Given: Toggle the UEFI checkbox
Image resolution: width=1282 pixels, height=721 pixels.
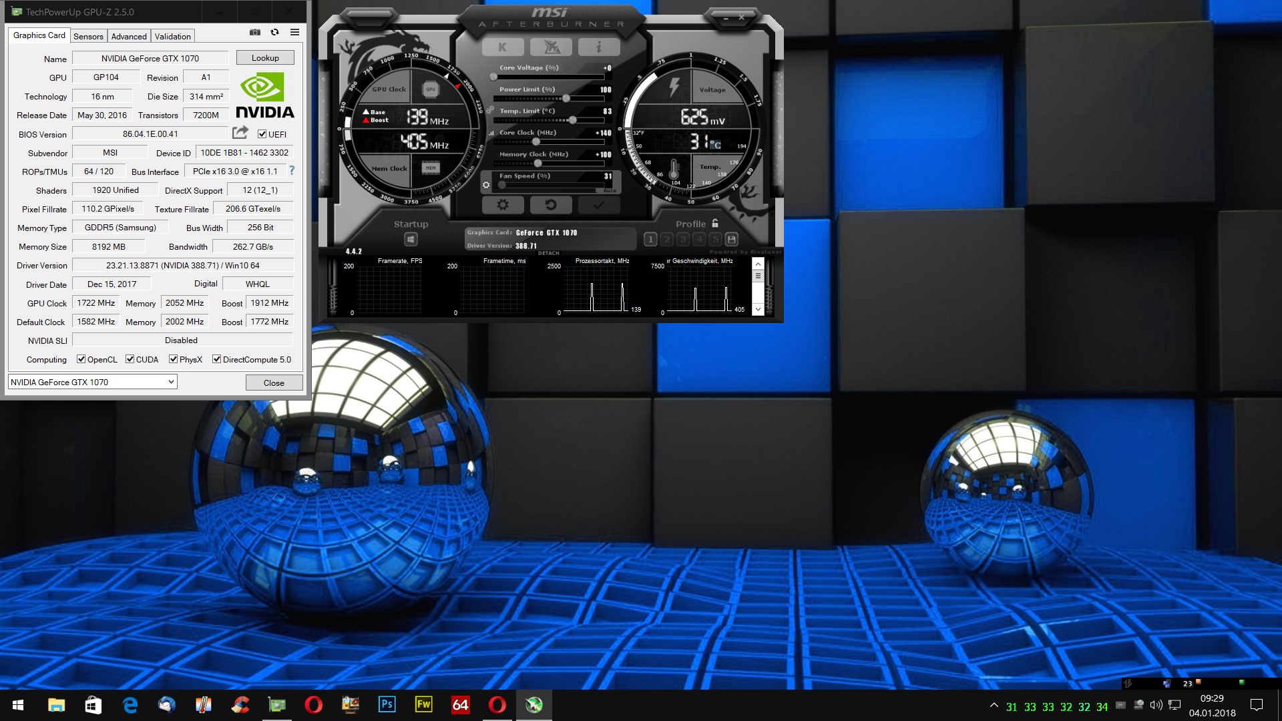Looking at the screenshot, I should [x=262, y=134].
